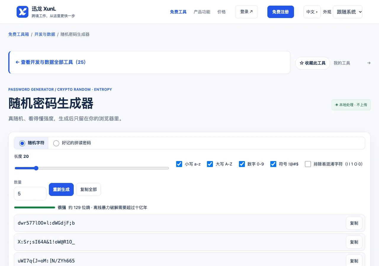Viewport: 379px width, 266px height.
Task: Click the password text uWI7q{J=oM:[N/ZYh665
Action: pos(46,261)
